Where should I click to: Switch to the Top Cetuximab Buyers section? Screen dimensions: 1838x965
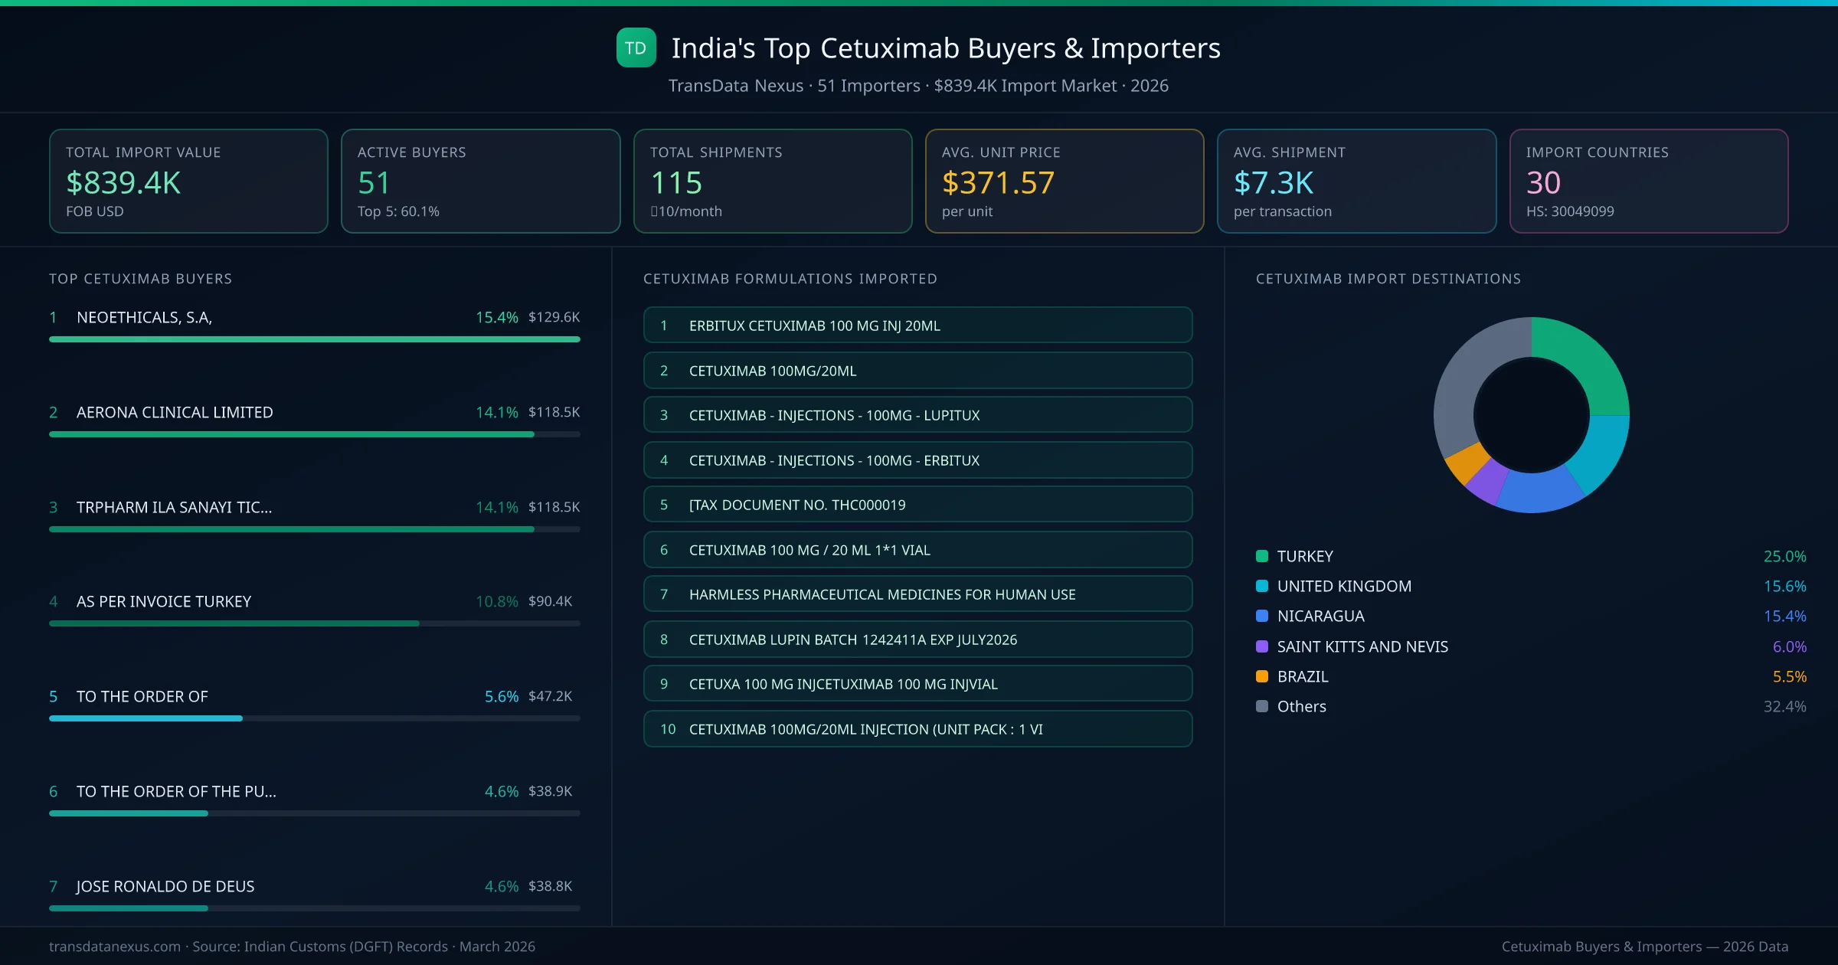(140, 279)
